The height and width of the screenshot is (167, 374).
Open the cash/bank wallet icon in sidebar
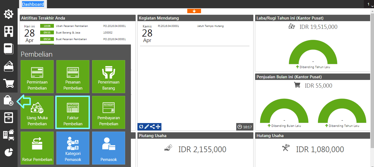coord(9,66)
